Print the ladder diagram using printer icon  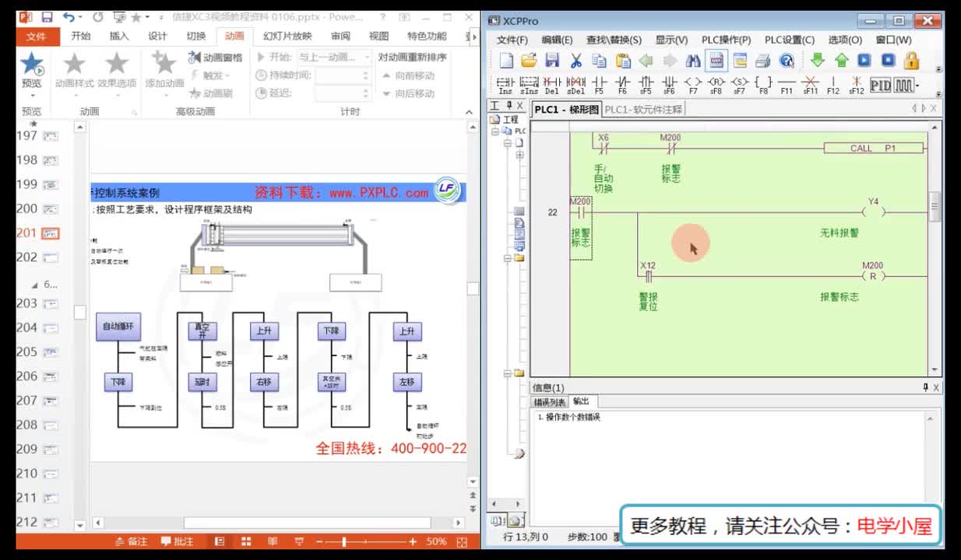click(763, 61)
